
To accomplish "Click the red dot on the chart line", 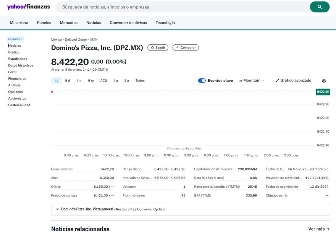I will click(52, 92).
